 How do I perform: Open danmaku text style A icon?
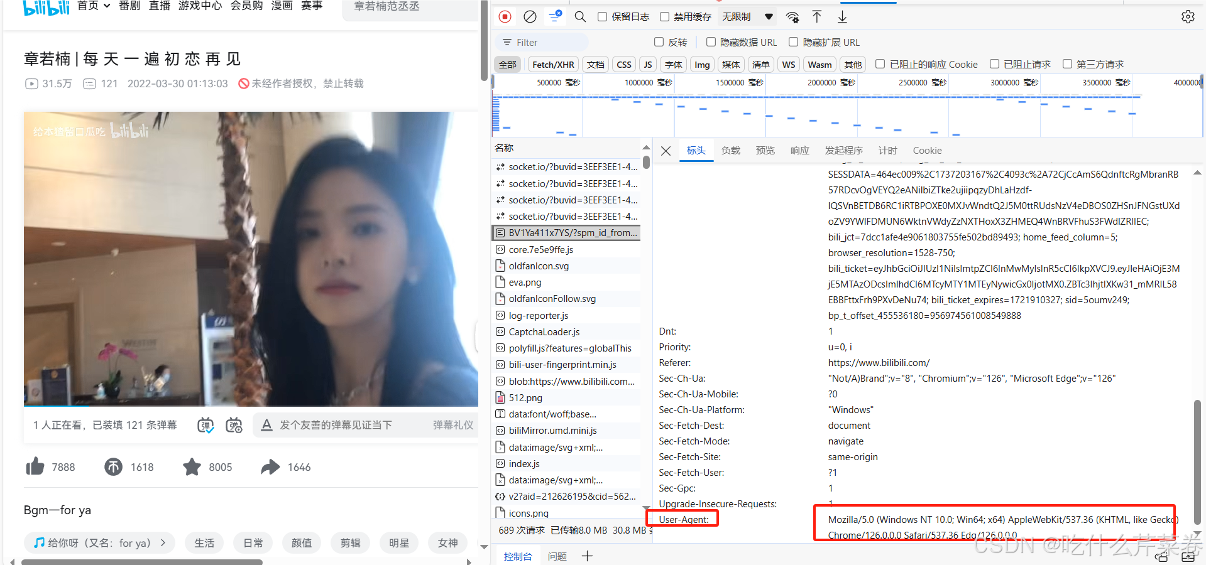266,425
